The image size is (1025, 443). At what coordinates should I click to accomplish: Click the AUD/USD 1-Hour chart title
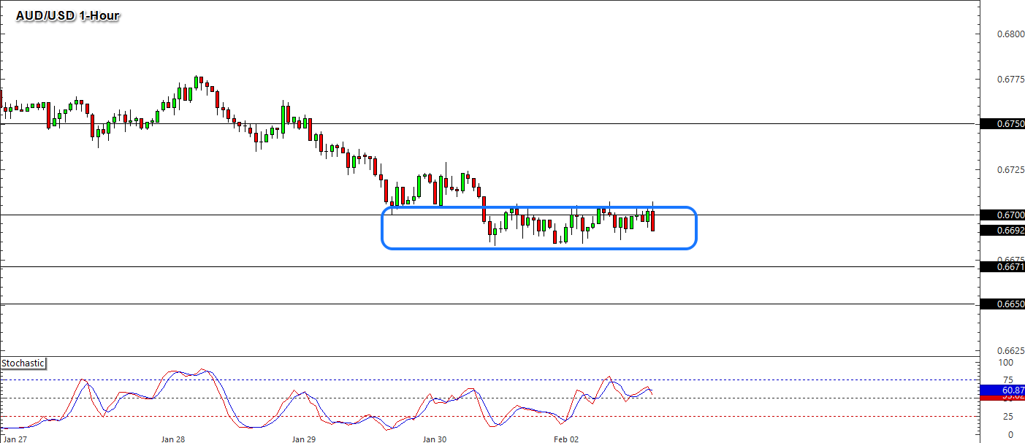[68, 15]
